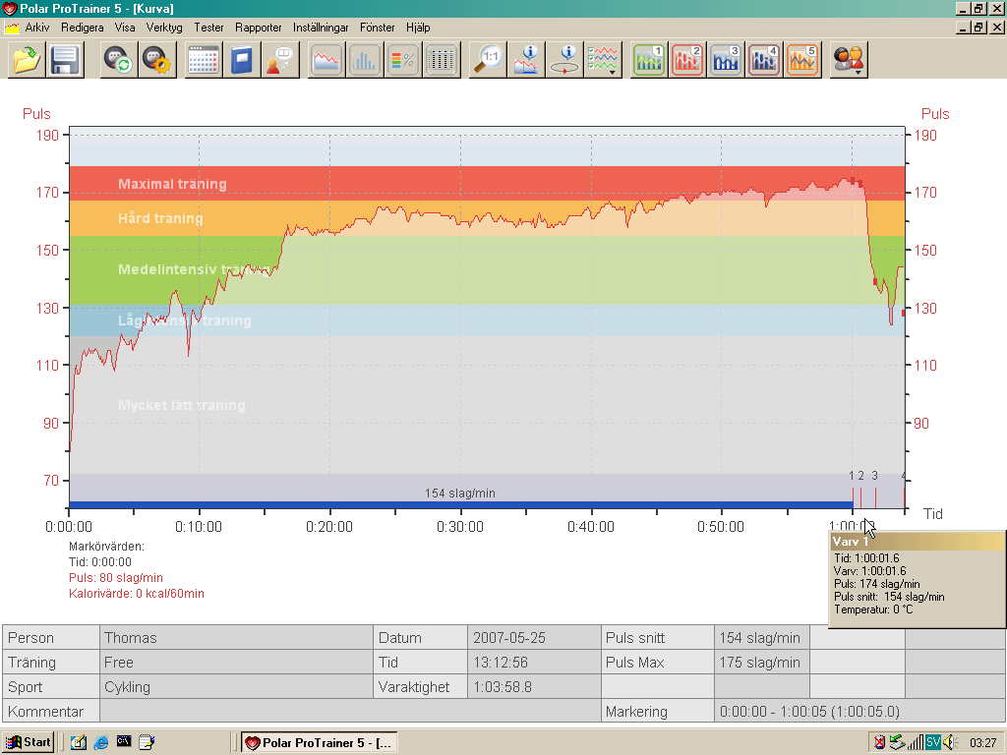Viewport: 1007px width, 755px height.
Task: Click the SV language indicator in tray
Action: coord(933,743)
